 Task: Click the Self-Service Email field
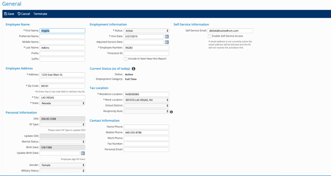230,31
